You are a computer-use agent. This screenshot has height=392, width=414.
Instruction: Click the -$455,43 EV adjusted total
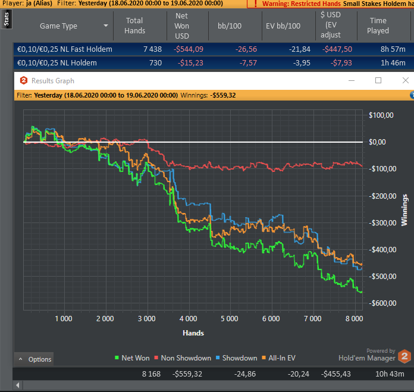[336, 374]
